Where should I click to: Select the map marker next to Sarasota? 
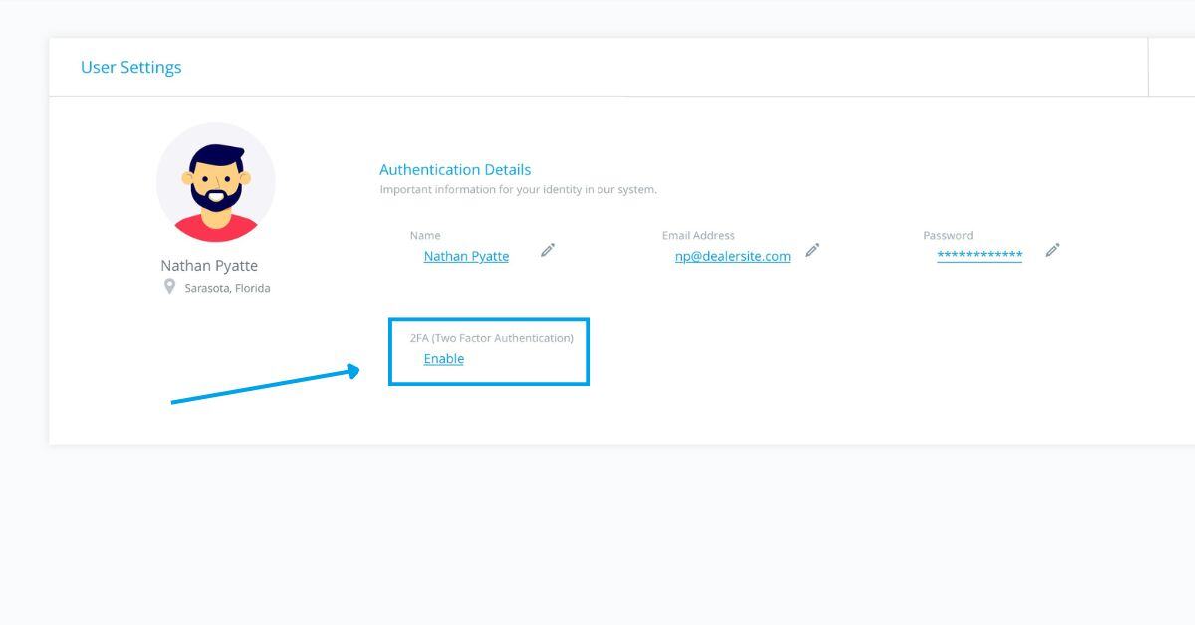[x=169, y=287]
